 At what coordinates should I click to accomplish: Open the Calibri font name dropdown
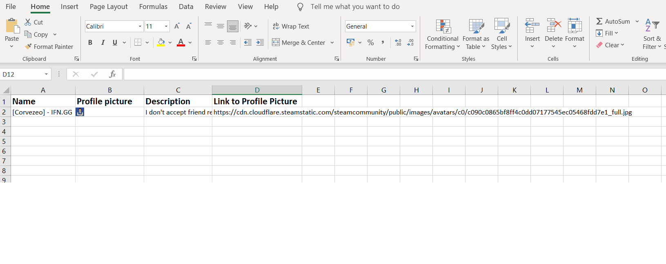point(140,26)
